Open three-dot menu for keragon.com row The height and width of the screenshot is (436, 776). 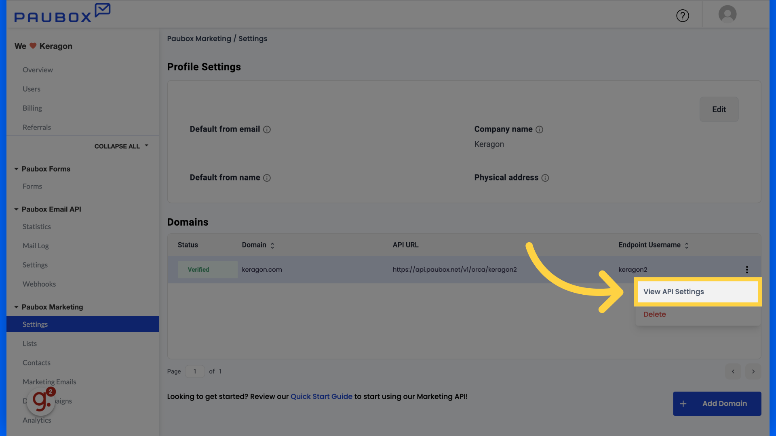[x=747, y=270]
